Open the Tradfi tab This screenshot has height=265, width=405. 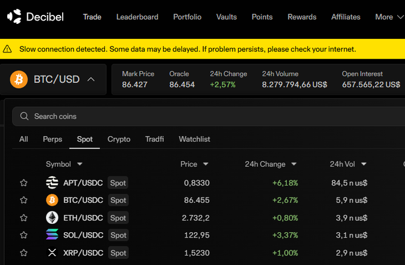(154, 139)
